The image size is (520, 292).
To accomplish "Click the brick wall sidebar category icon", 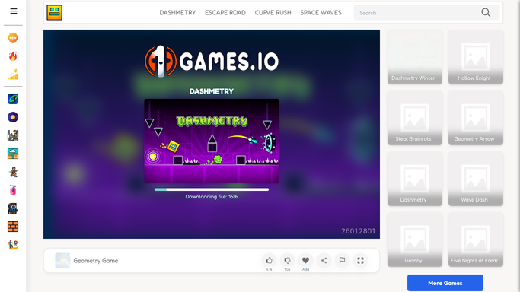I will pos(13,227).
